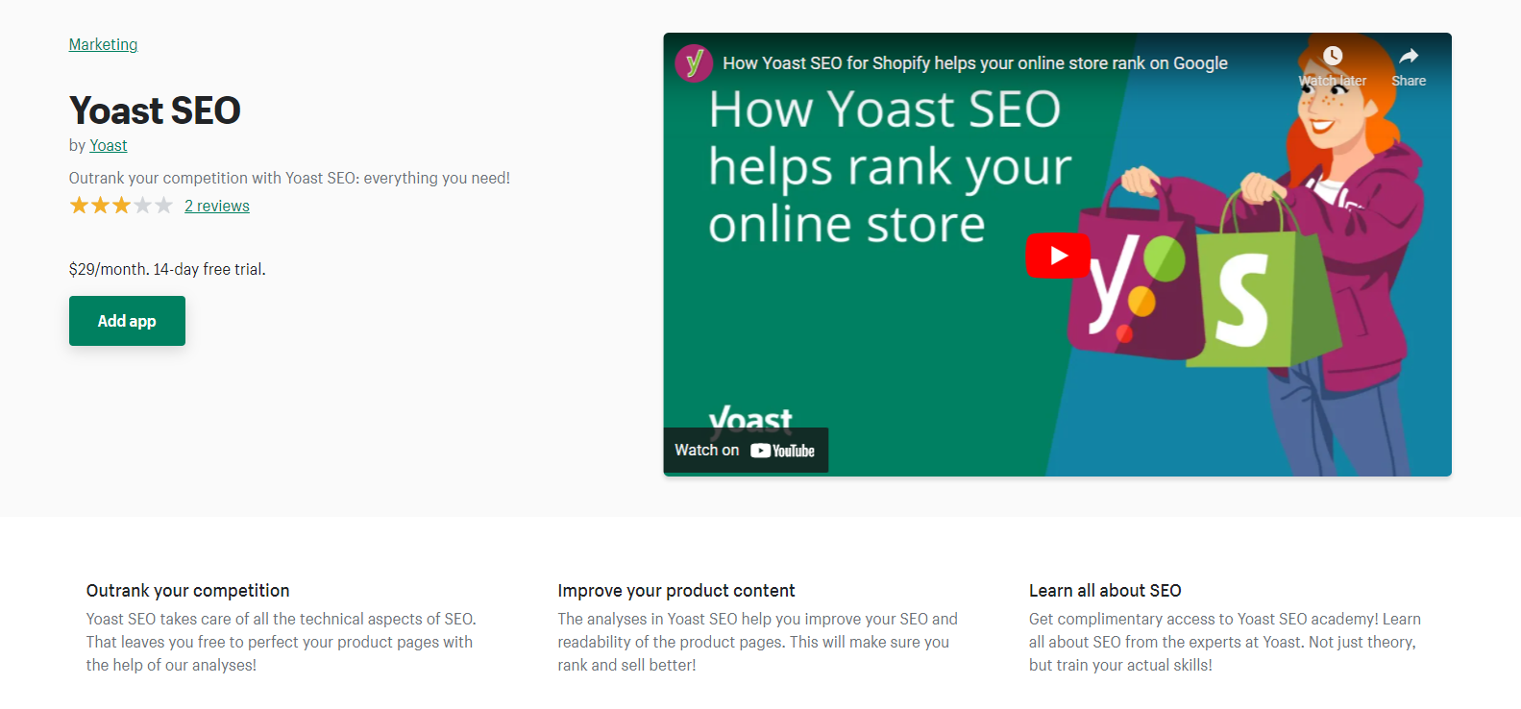1521x709 pixels.
Task: Go to the Marketing category link
Action: (x=103, y=44)
